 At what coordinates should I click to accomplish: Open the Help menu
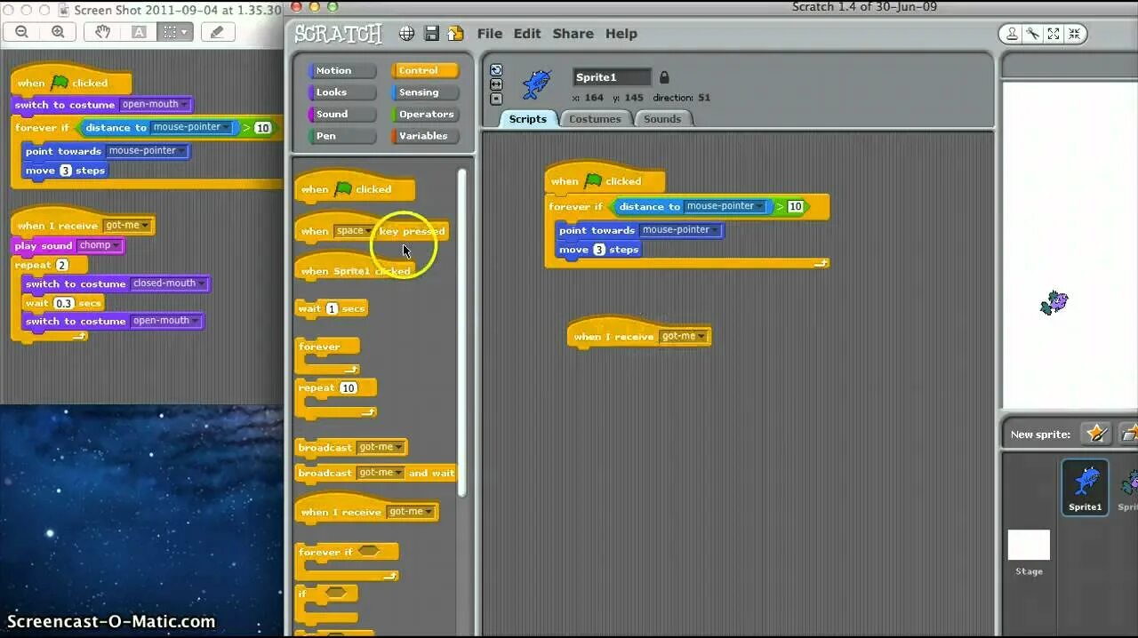tap(621, 34)
